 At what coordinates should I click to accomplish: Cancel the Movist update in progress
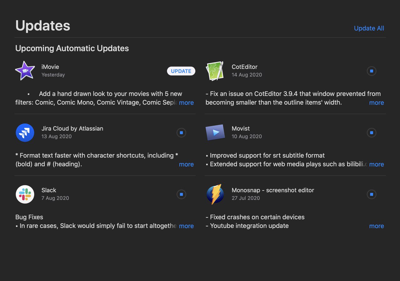coord(372,133)
